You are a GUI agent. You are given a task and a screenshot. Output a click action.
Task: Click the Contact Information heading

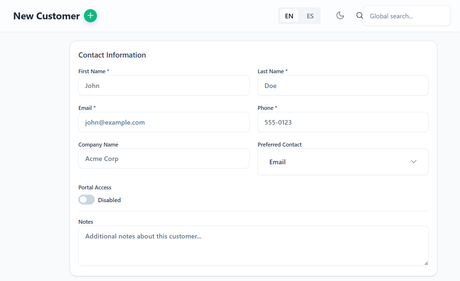112,55
